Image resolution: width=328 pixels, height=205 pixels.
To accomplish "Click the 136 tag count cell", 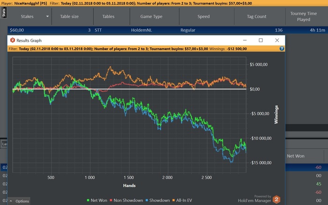I will pyautogui.click(x=279, y=30).
